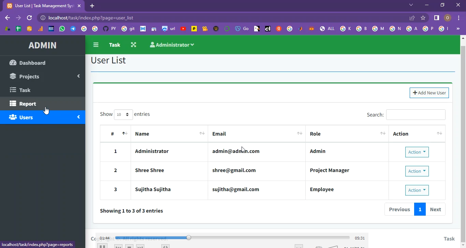Image resolution: width=466 pixels, height=248 pixels.
Task: Click the share icon in address bar
Action: 412,18
